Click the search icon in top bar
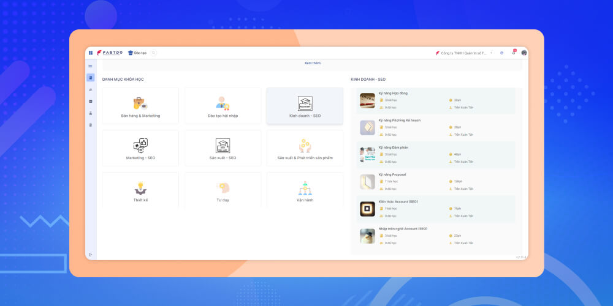 153,53
